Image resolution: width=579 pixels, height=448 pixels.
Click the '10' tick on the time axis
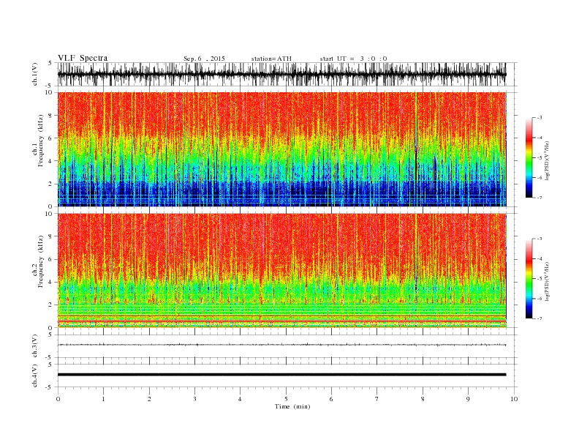coord(514,399)
